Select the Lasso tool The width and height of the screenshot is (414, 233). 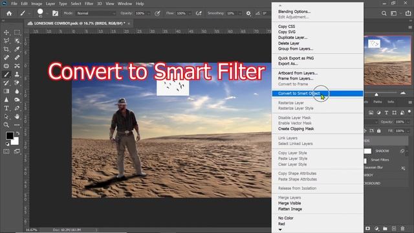point(6,41)
